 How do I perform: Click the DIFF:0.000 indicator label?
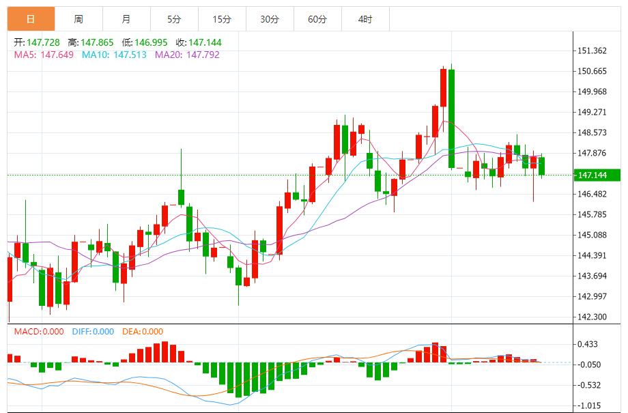93,332
